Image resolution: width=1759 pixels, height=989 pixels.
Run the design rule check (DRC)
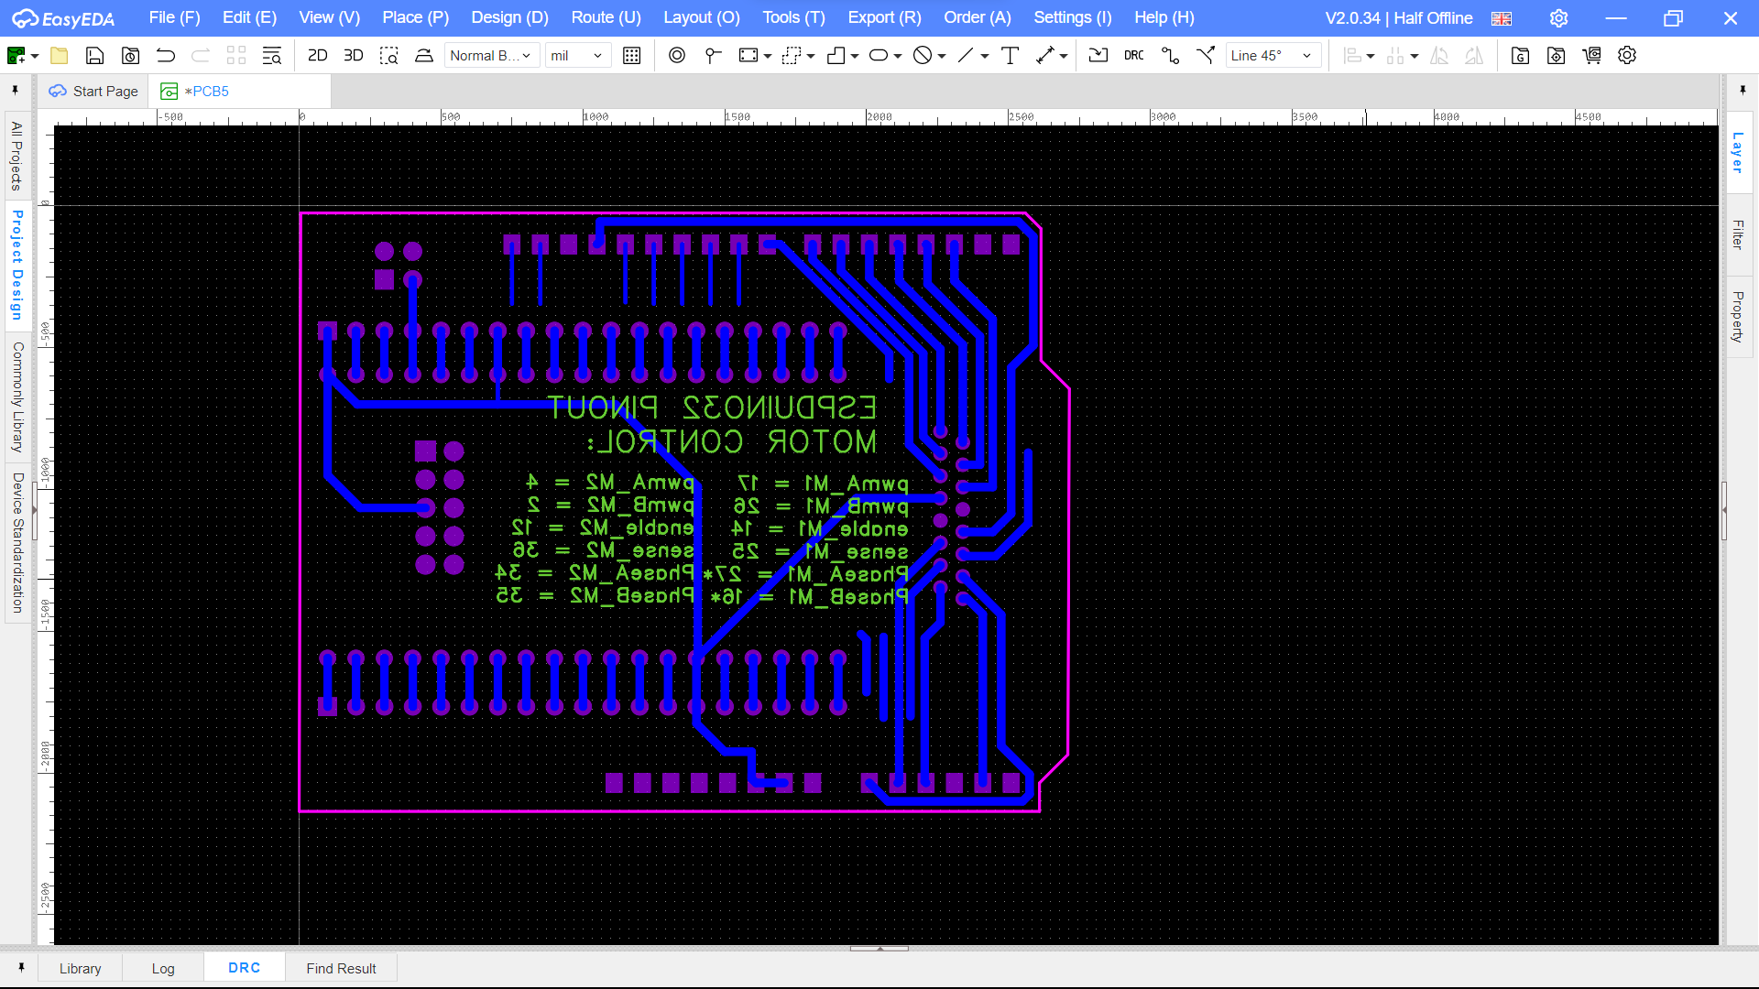[x=1133, y=55]
